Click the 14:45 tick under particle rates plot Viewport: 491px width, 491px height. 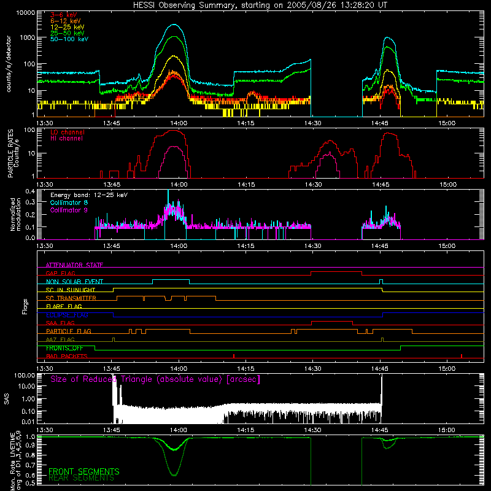coord(380,185)
